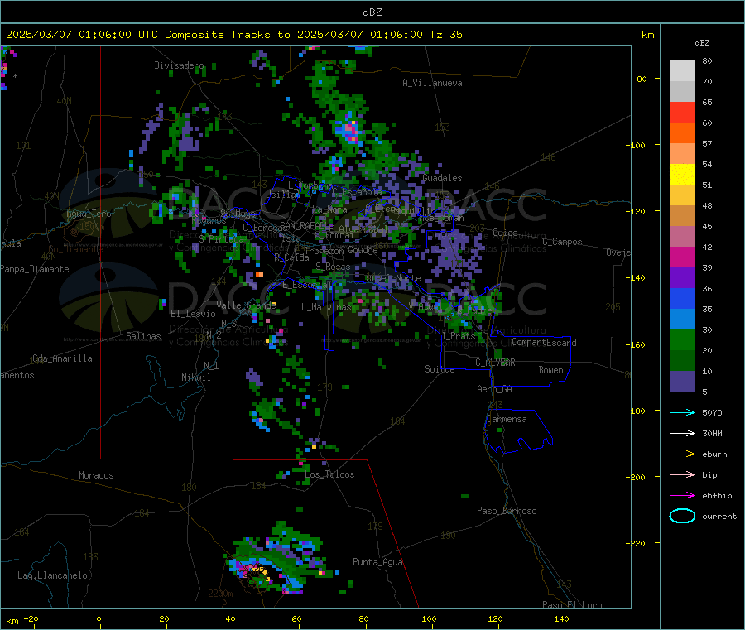Click the '-80' tick on vertical km axis
The width and height of the screenshot is (745, 630).
[x=640, y=79]
